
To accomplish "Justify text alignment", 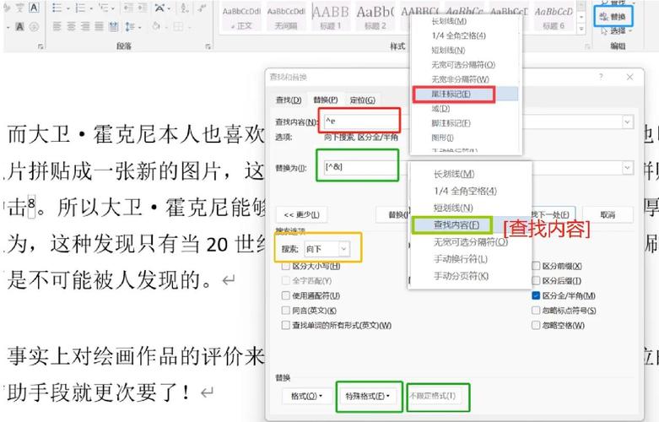I will 100,27.
